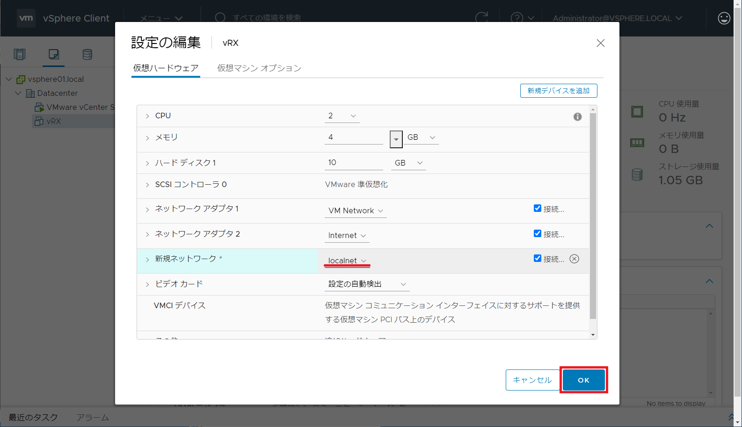Expand Hard Disk 1 settings row
Image resolution: width=742 pixels, height=427 pixels.
point(147,163)
